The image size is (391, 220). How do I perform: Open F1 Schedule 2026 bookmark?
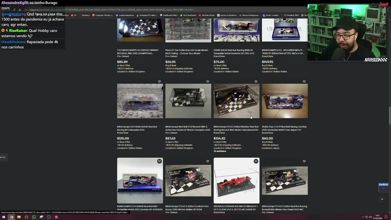[290, 15]
